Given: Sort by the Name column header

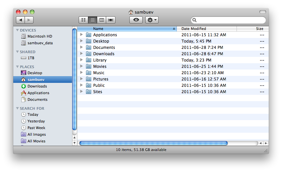Looking at the screenshot, I should coord(127,29).
